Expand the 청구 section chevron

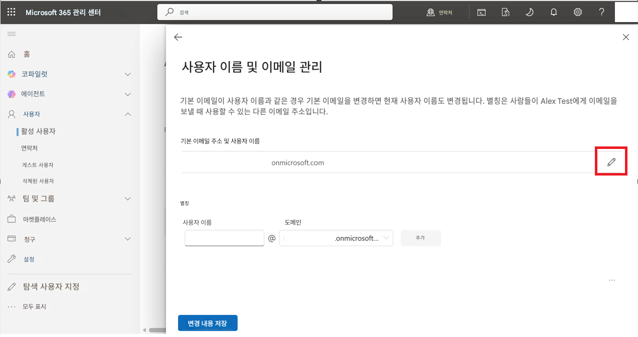click(127, 239)
